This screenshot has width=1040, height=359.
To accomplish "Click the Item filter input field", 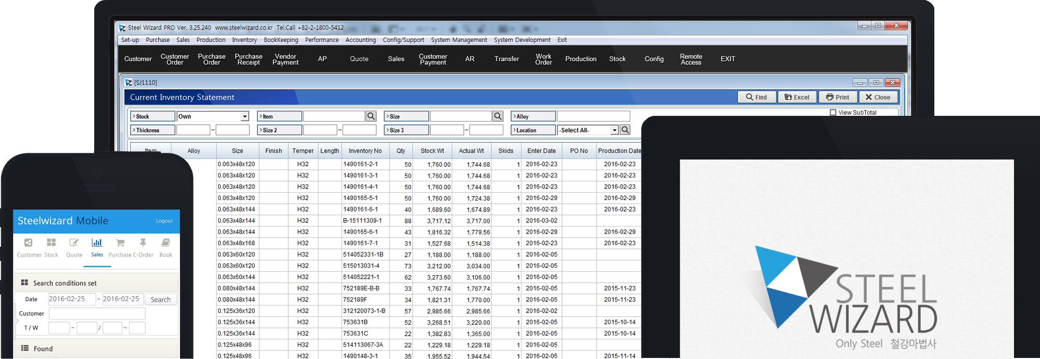I will [334, 116].
